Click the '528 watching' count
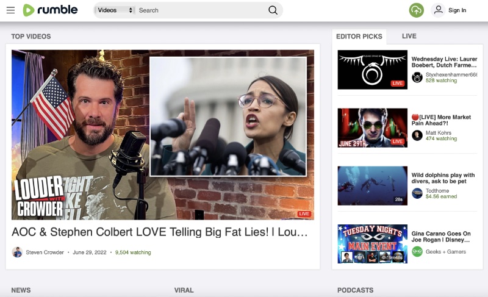The width and height of the screenshot is (488, 297). click(x=441, y=81)
